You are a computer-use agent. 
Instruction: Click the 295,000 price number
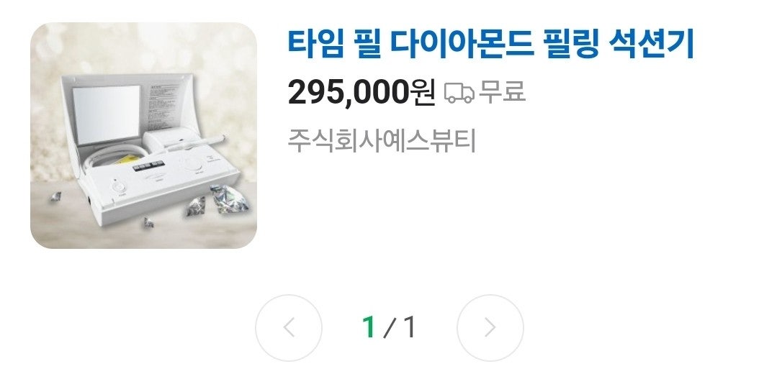[349, 93]
